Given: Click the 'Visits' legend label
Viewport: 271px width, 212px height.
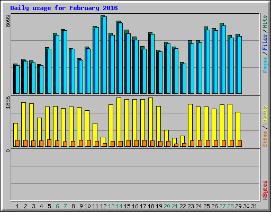Looking at the screenshot, I should pos(265,116).
